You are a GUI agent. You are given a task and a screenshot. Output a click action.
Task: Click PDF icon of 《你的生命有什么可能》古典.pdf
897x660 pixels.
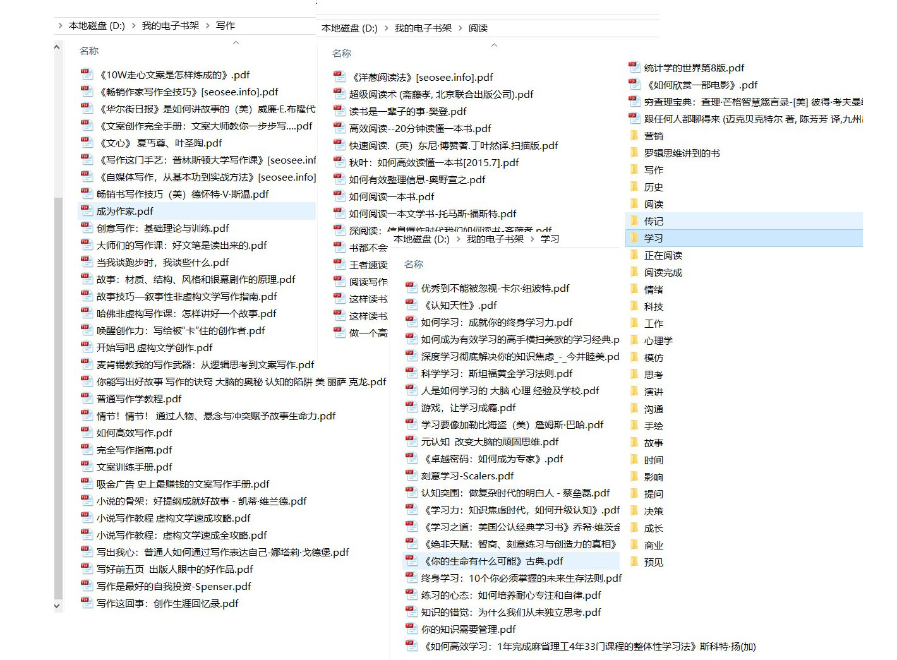(x=411, y=561)
